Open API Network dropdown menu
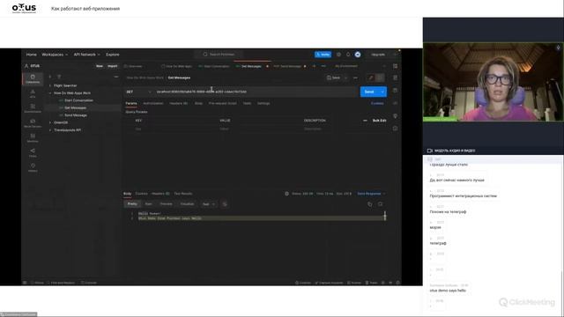 [86, 55]
